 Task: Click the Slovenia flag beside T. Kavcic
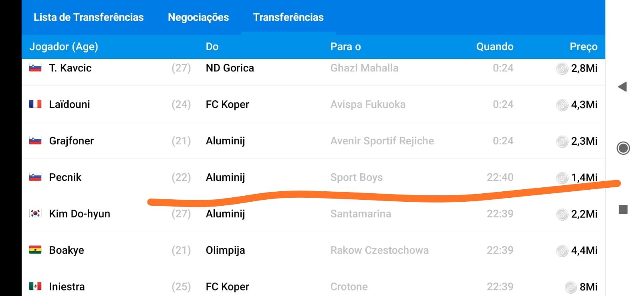tap(35, 68)
